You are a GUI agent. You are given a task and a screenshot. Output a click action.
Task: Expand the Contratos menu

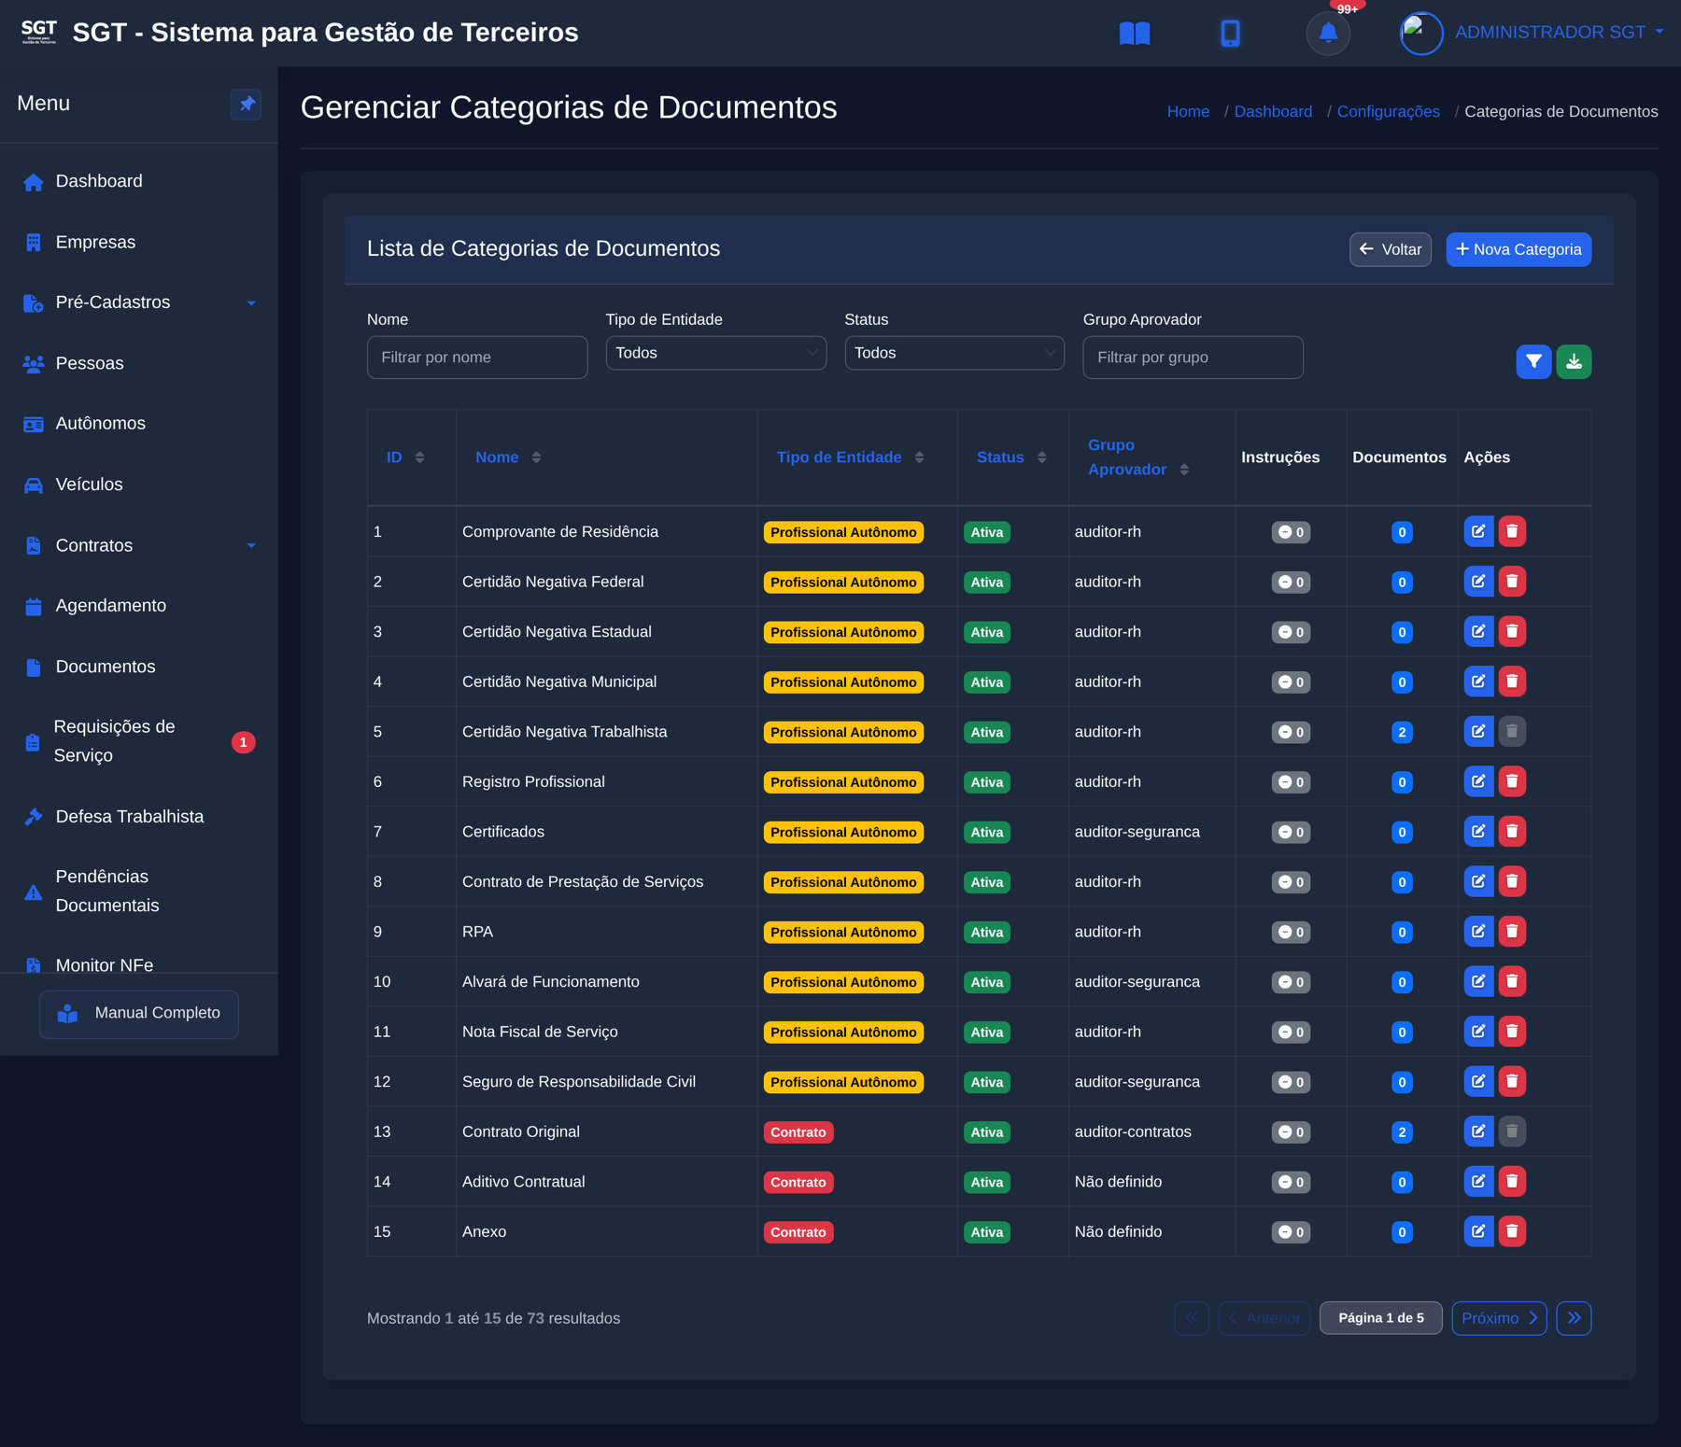139,545
